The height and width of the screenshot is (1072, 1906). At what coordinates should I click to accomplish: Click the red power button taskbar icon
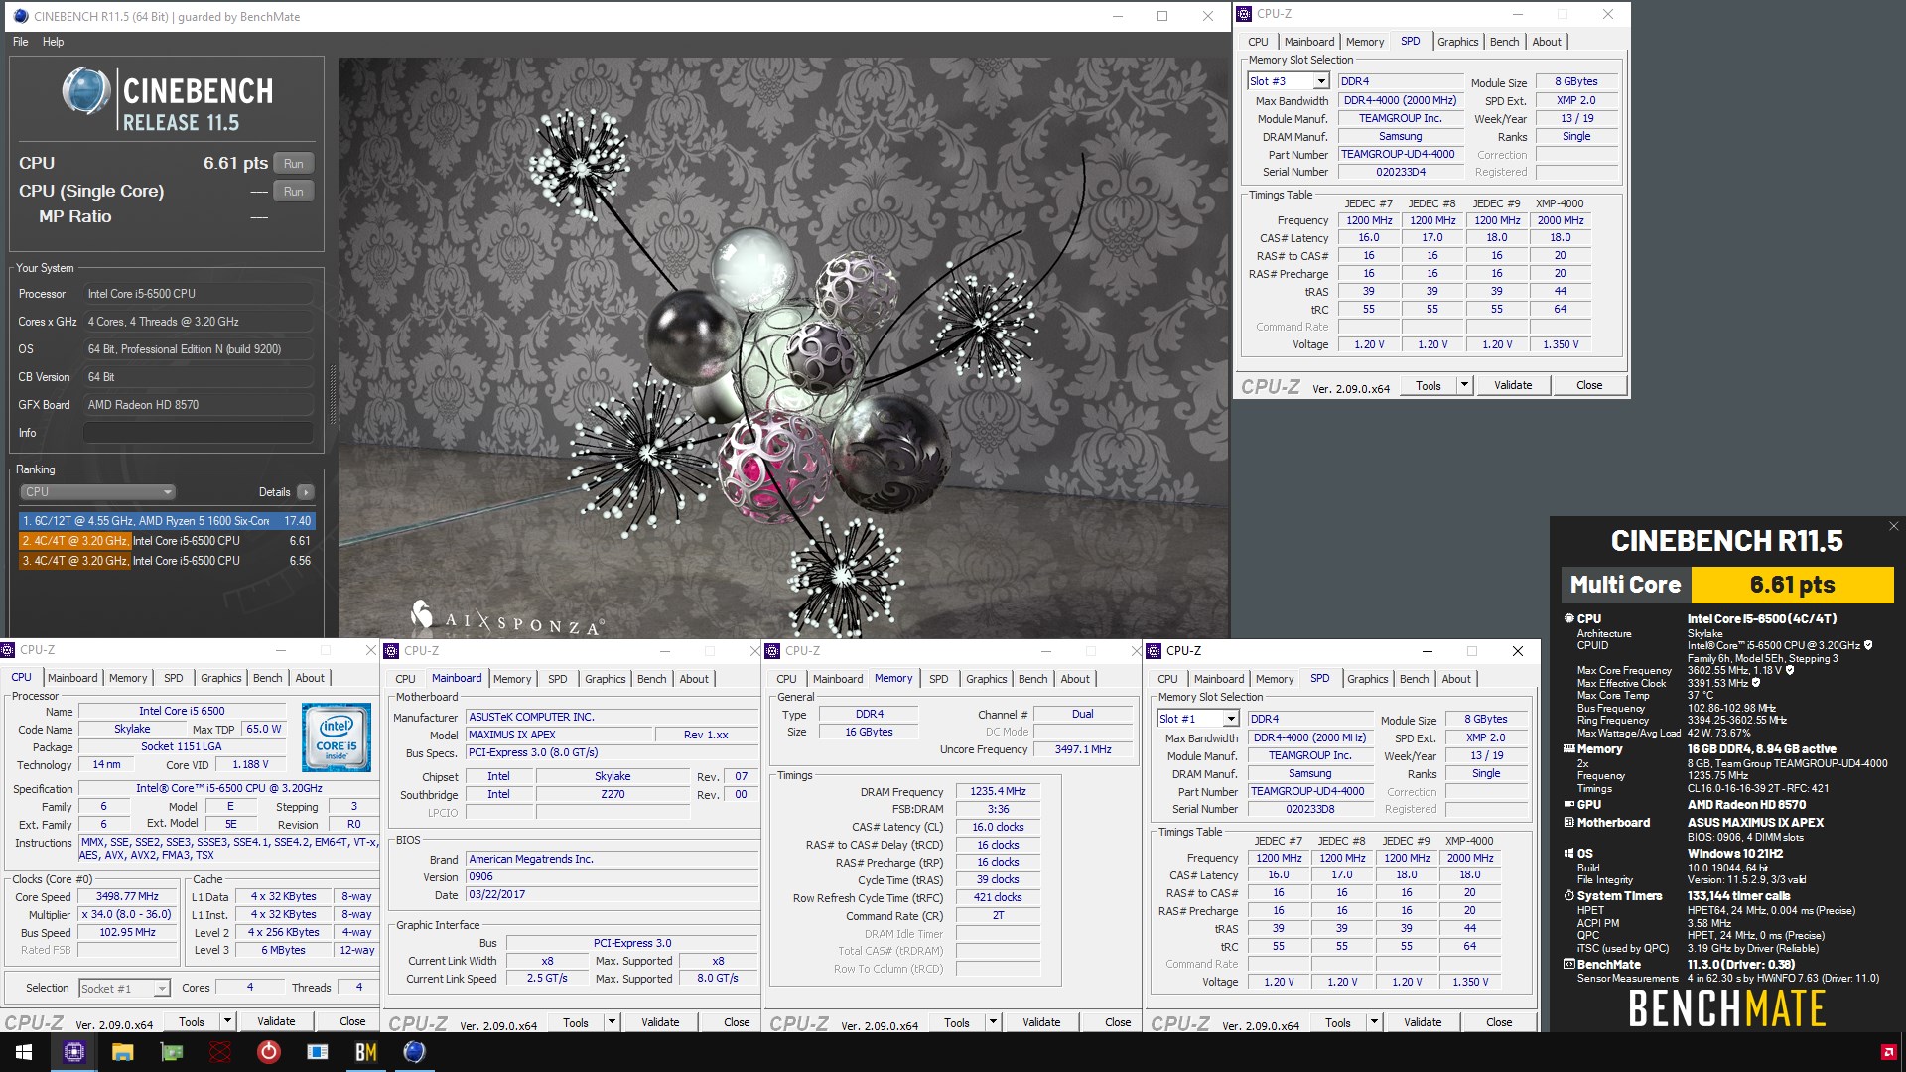pos(269,1052)
